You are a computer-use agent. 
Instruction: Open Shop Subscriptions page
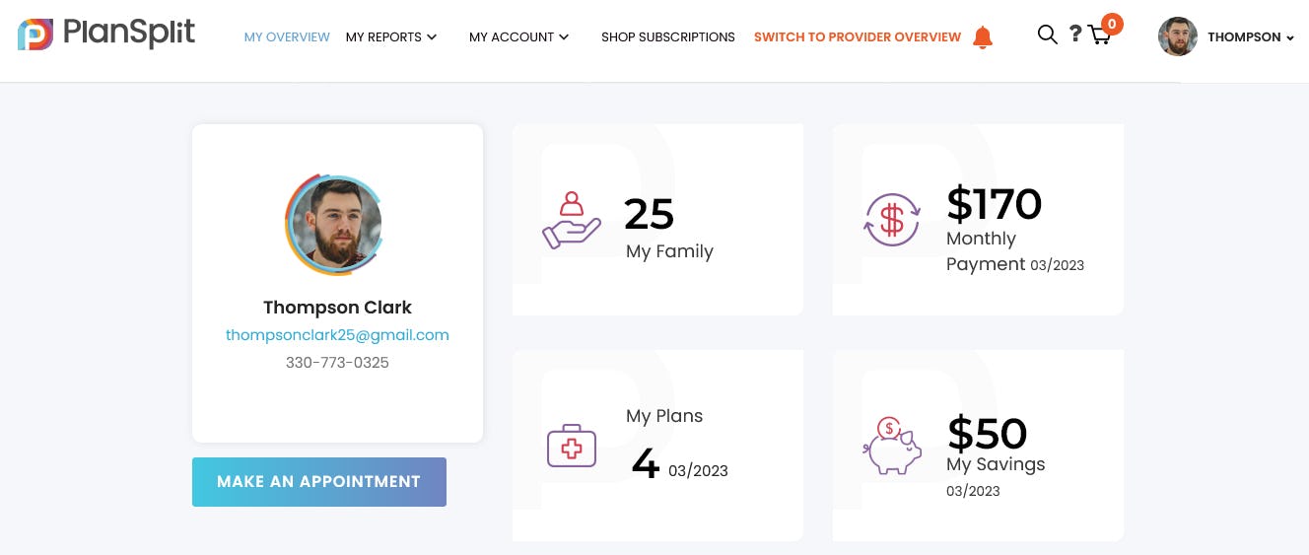click(668, 37)
